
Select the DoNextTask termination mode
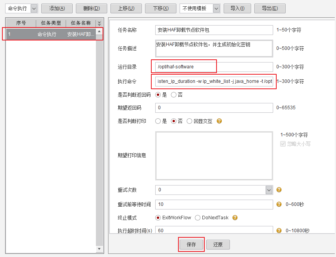click(x=198, y=218)
